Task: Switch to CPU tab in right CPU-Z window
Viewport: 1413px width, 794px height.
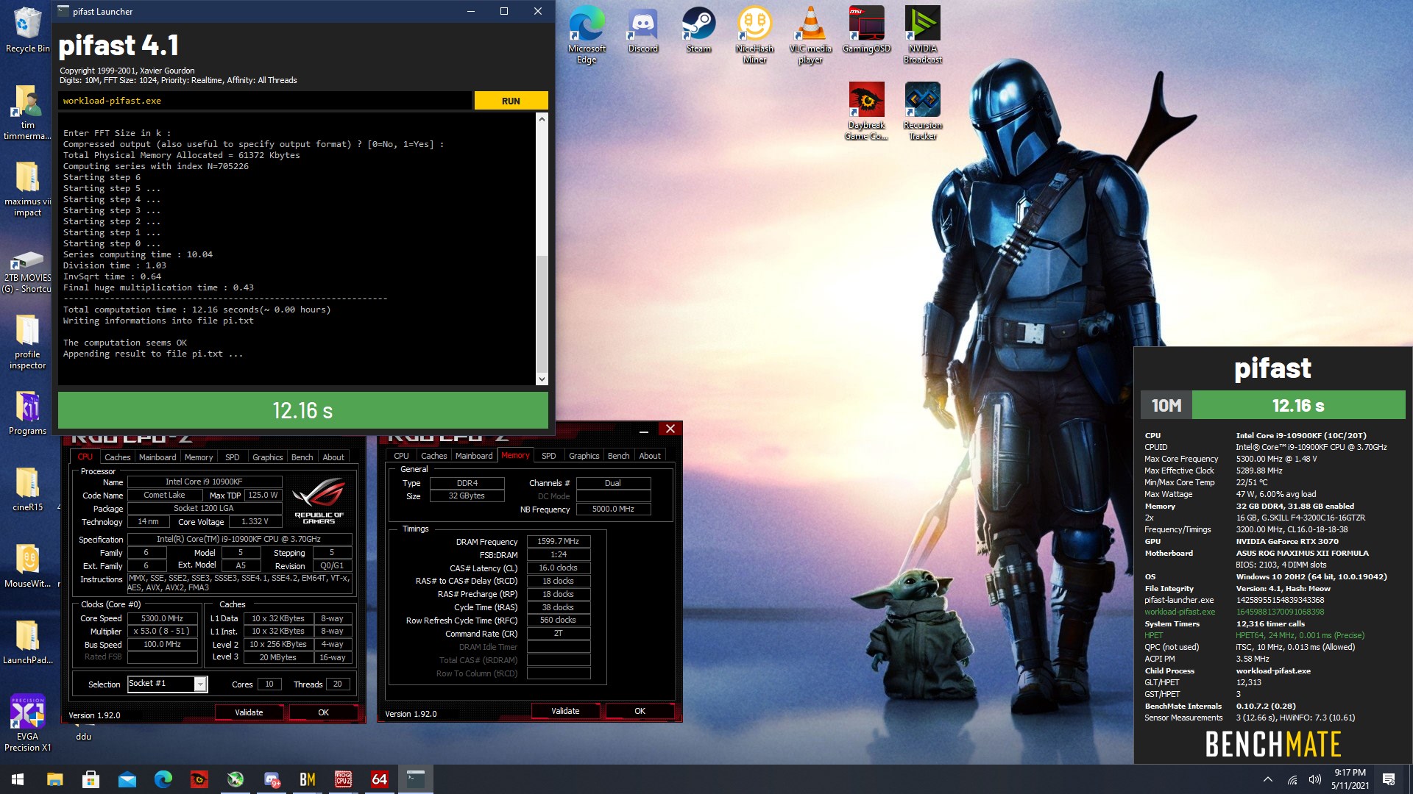Action: (401, 455)
